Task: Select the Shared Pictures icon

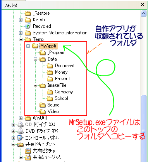Action: point(28,151)
